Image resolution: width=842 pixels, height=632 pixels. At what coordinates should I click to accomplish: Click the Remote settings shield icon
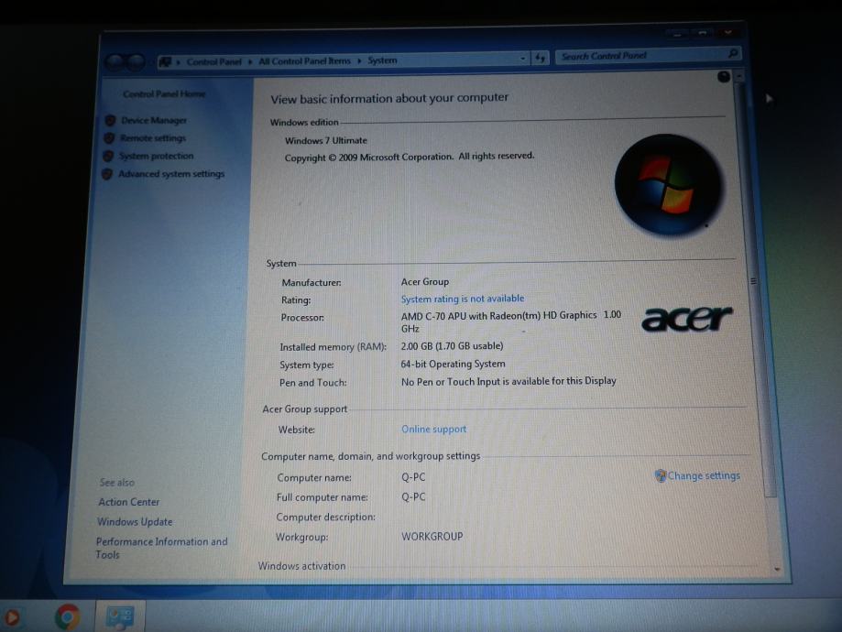click(x=109, y=138)
